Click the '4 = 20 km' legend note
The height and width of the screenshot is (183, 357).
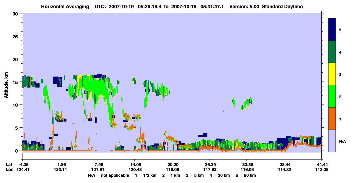pyautogui.click(x=220, y=175)
